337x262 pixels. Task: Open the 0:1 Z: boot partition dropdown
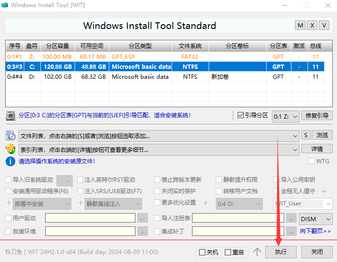point(285,116)
